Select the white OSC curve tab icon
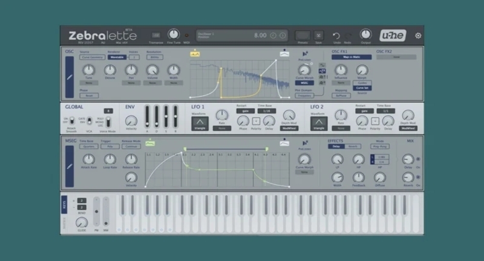 (284, 54)
